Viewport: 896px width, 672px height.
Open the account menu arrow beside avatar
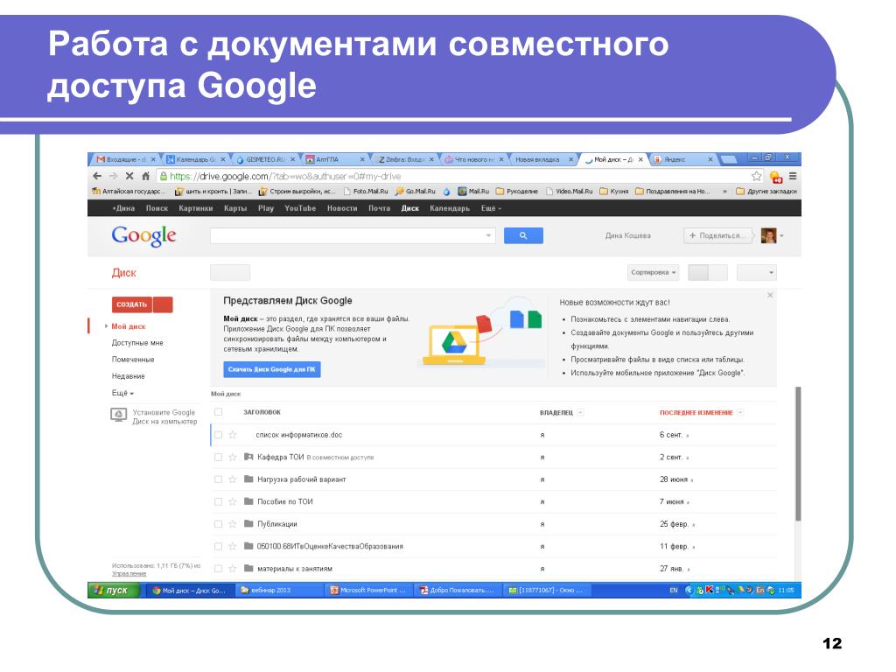point(781,236)
